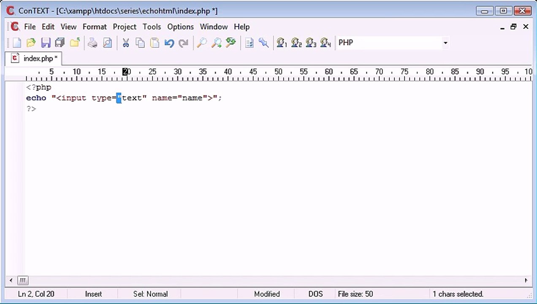Click the Find Next magnifier icon
Image resolution: width=537 pixels, height=304 pixels.
tap(216, 43)
